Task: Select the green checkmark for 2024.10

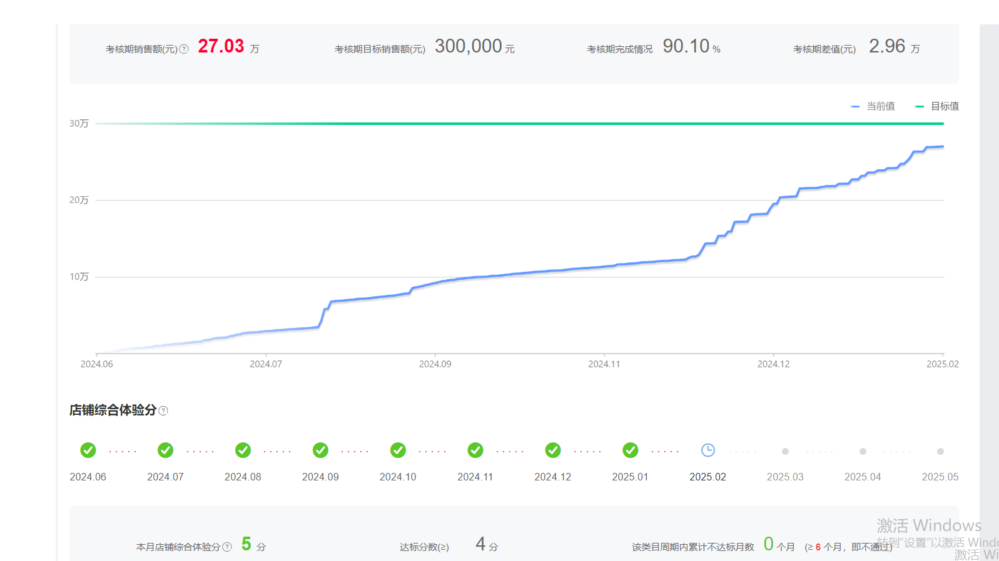Action: (398, 450)
